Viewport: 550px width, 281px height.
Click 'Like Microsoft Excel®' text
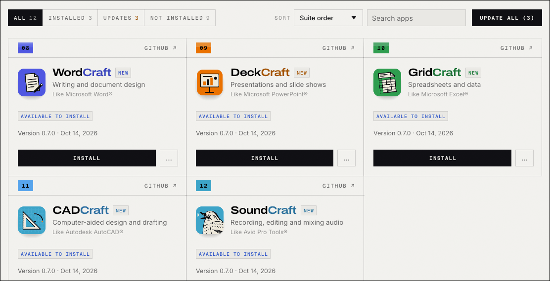pyautogui.click(x=438, y=94)
